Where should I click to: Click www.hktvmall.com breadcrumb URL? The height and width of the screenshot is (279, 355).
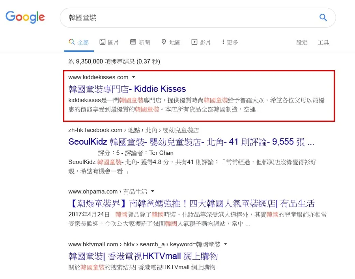[x=144, y=244]
